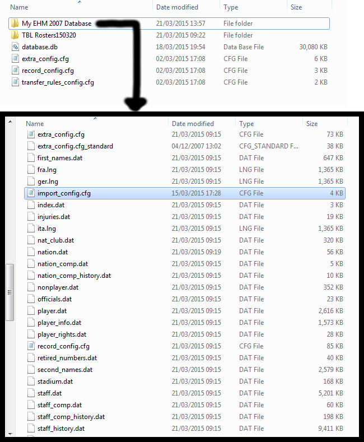The height and width of the screenshot is (442, 364).
Task: Click the Data Base File type cell
Action: [244, 47]
